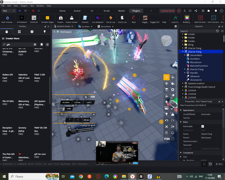Collapse the selected Glacier Fang tool
Viewport: 225px width, 180px height.
(x=183, y=52)
